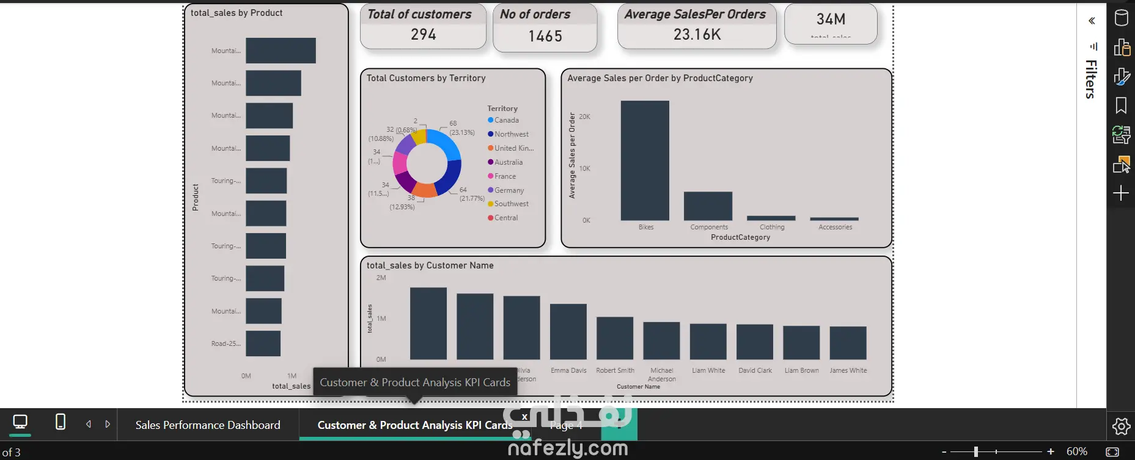
Task: Open Sales Performance Dashboard page tab
Action: pyautogui.click(x=208, y=425)
